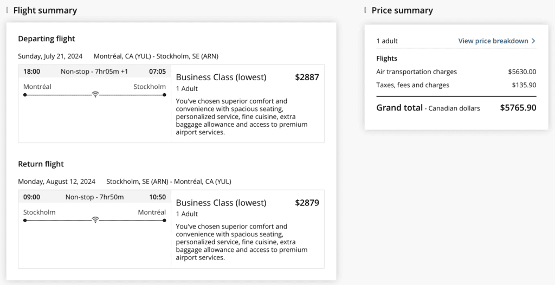Click the Montréal origin dot on departing route

(25, 95)
